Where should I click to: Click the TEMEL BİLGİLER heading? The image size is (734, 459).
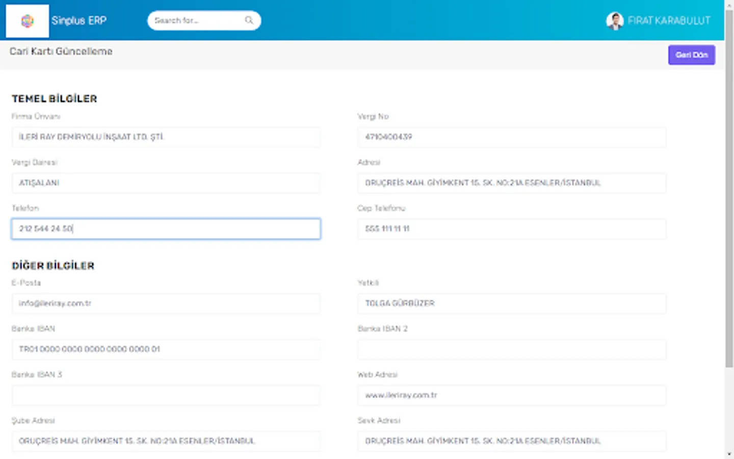pos(55,99)
